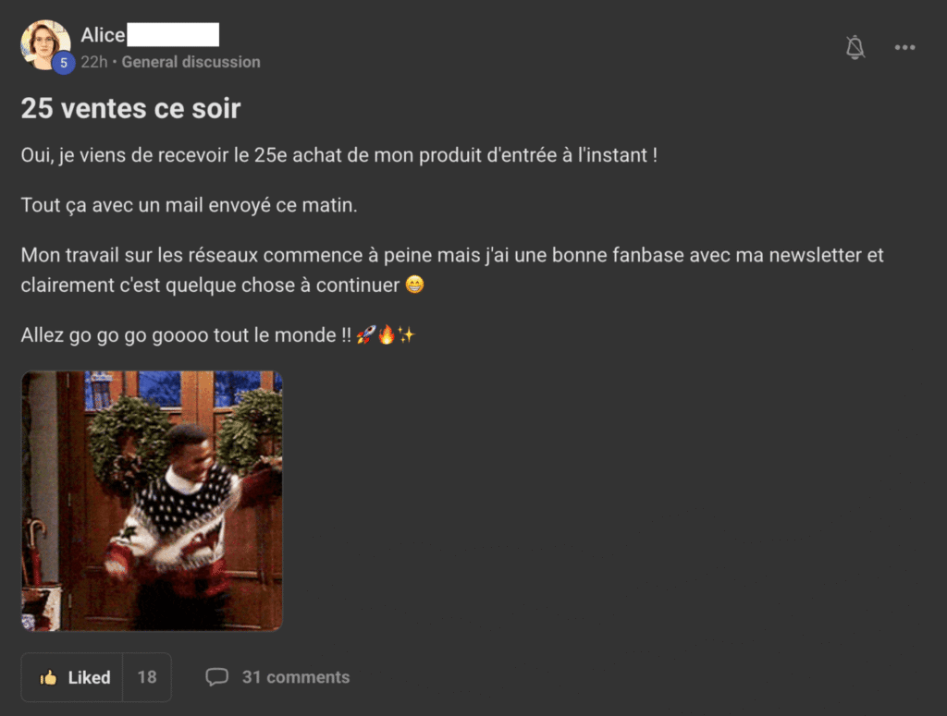
Task: Click Alice's profile avatar photo
Action: [44, 44]
